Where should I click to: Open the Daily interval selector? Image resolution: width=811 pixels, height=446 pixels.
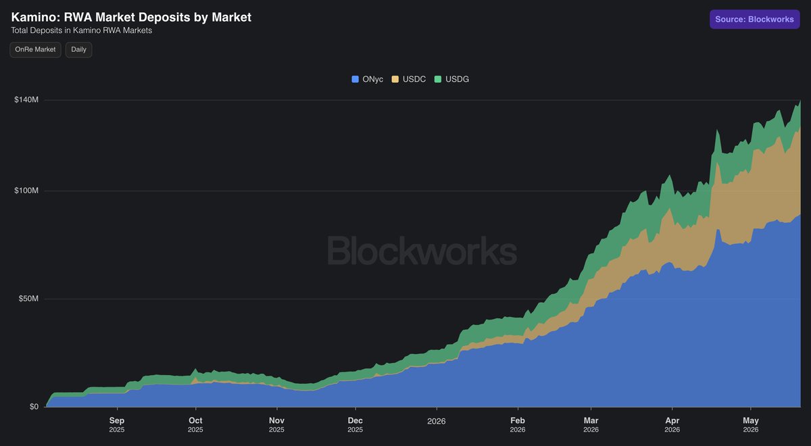pos(78,49)
